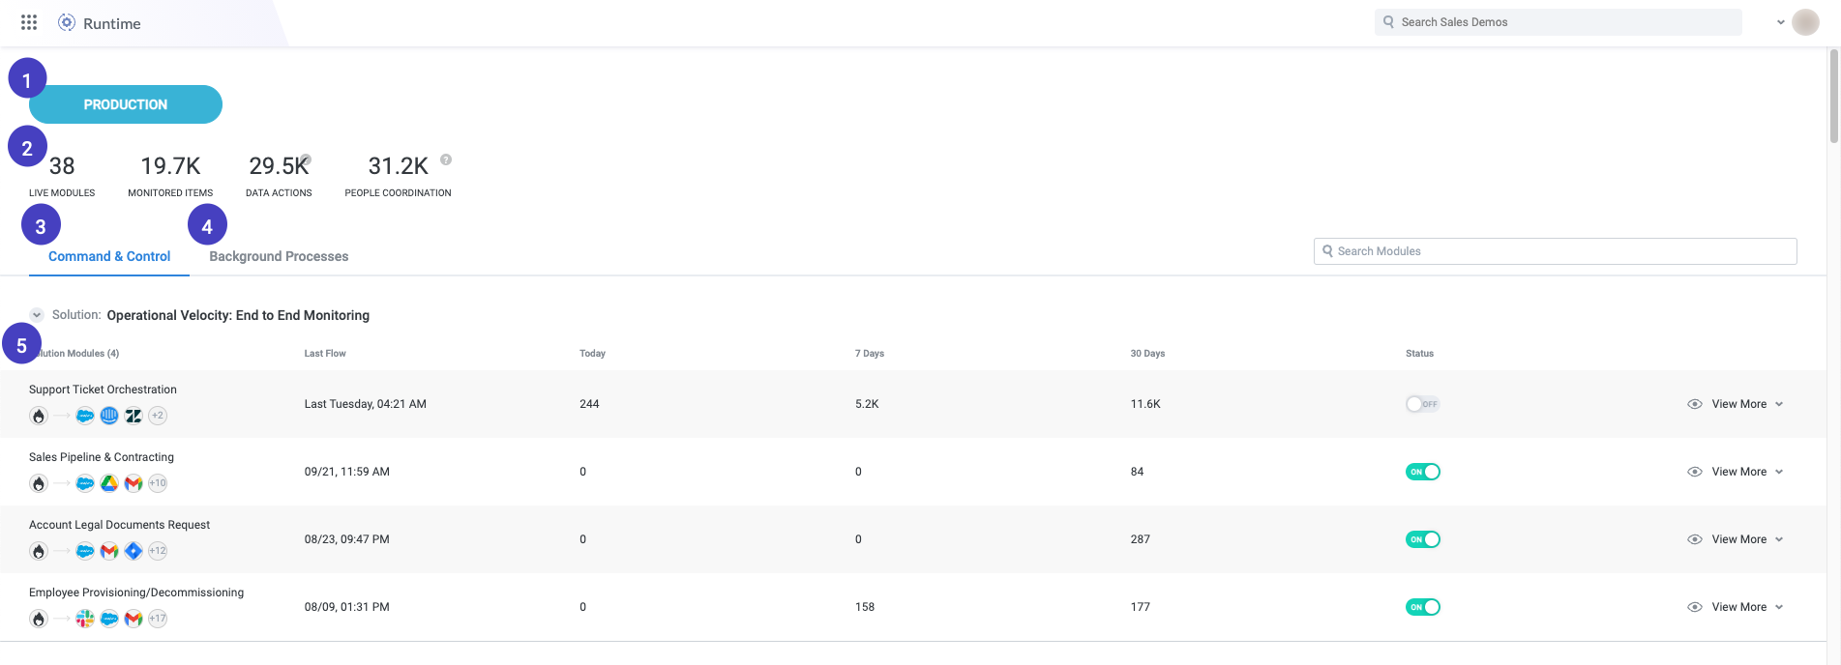Select the Command & Control tab

(x=109, y=256)
